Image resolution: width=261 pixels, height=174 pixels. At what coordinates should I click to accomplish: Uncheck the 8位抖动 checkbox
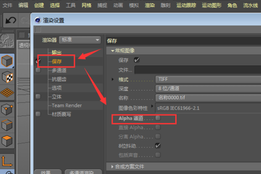point(157,146)
